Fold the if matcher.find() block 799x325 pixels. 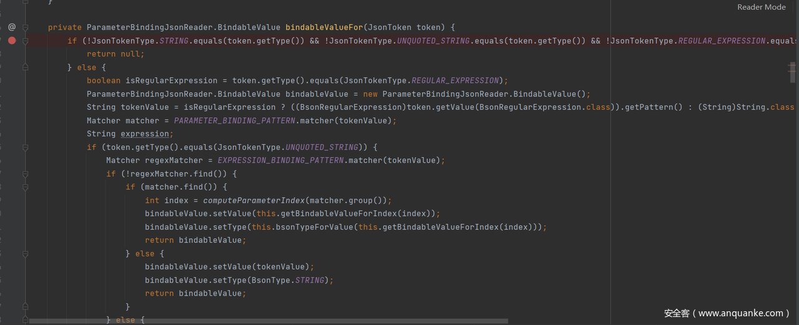[x=26, y=187]
